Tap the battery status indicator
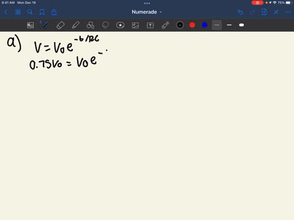The image size is (294, 220). 288,2
